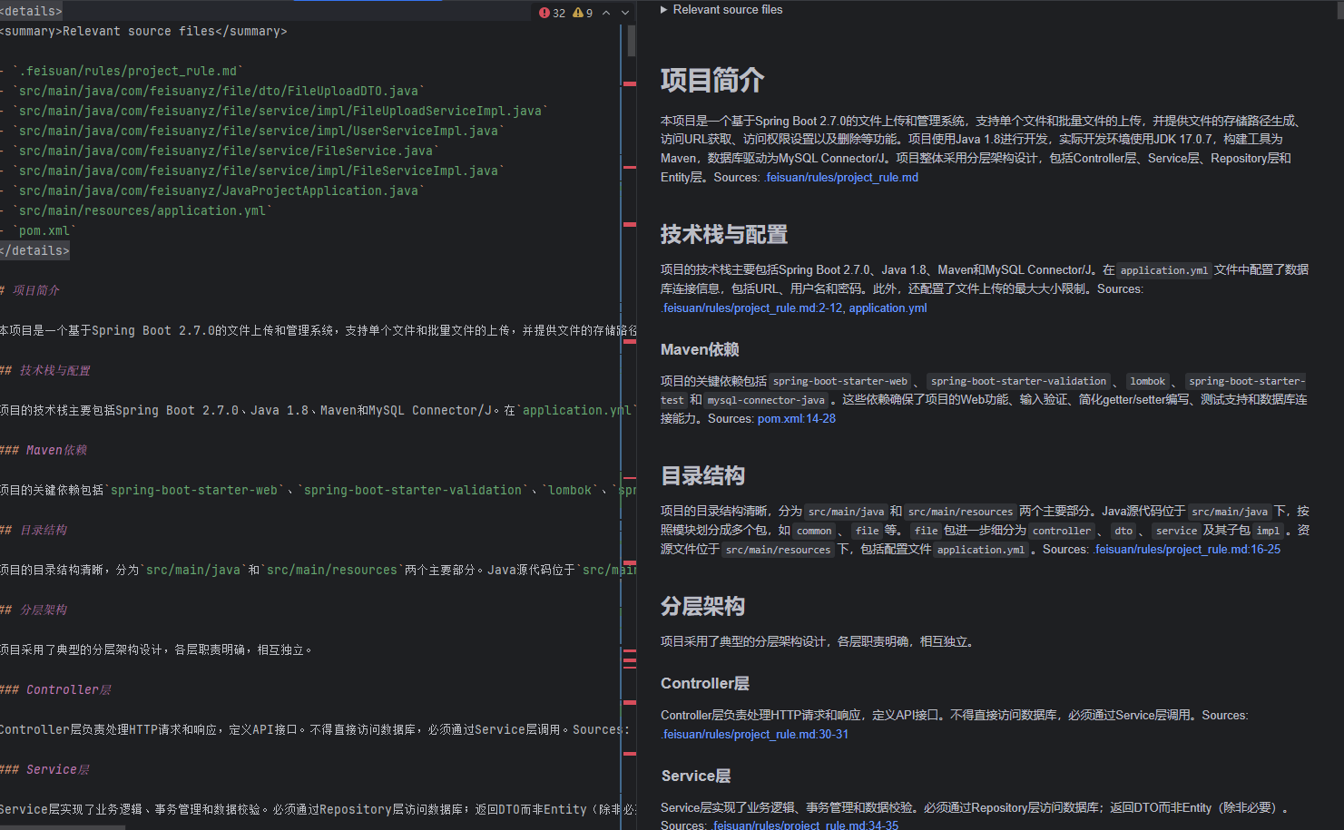
Task: Expand Relevant source files in preview
Action: pyautogui.click(x=664, y=10)
